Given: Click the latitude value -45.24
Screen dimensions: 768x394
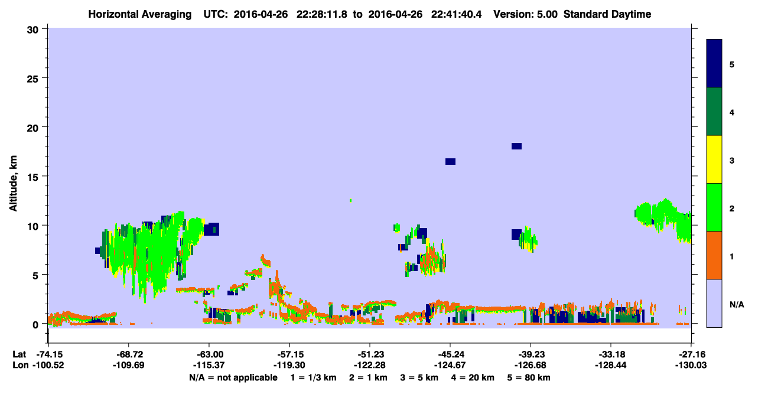Looking at the screenshot, I should pyautogui.click(x=450, y=354).
